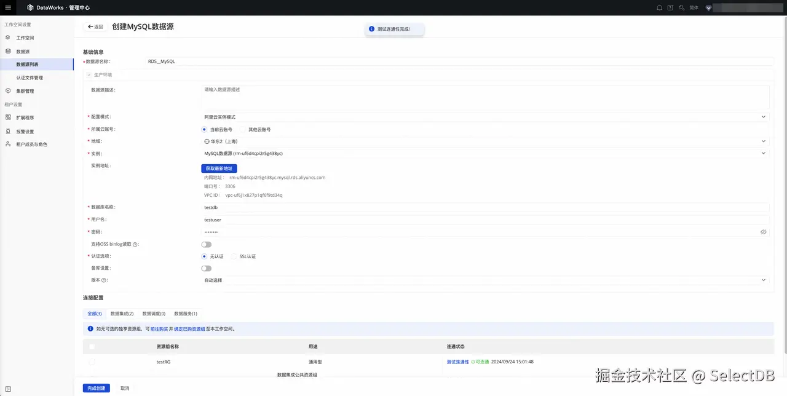Select the 数据集成(2) tab
The width and height of the screenshot is (787, 396).
click(x=122, y=314)
